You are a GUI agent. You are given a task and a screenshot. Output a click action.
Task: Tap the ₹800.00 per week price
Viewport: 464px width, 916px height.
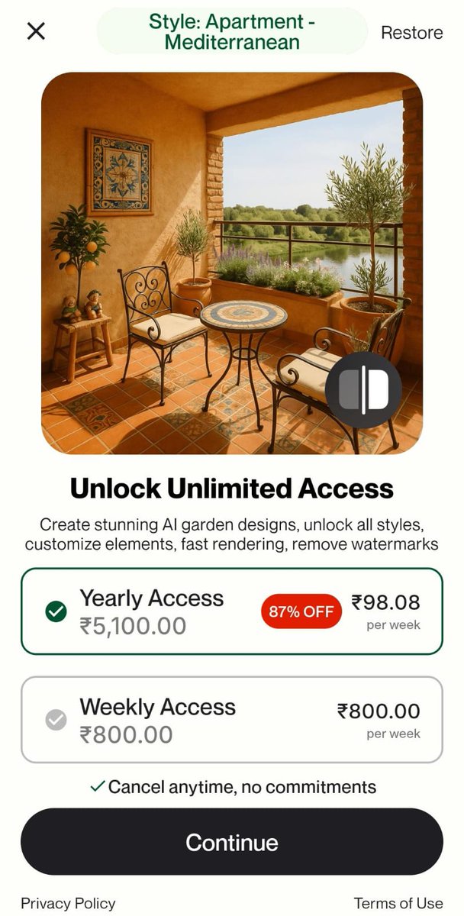(379, 721)
